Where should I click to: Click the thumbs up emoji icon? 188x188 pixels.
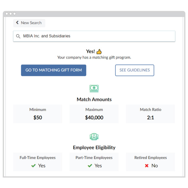pyautogui.click(x=99, y=52)
